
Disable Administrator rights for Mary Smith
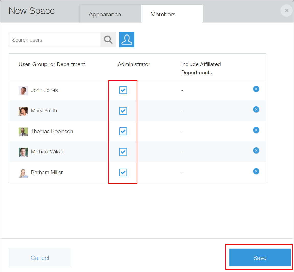pyautogui.click(x=123, y=111)
